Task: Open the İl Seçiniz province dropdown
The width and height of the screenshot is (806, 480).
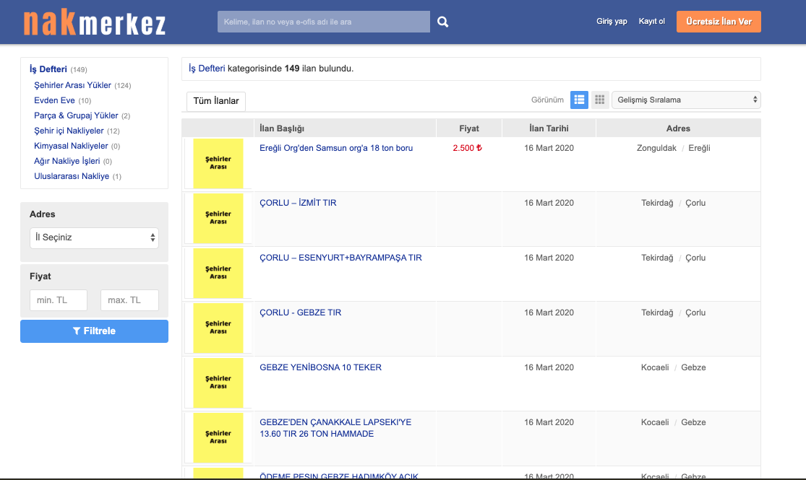Action: click(x=94, y=237)
